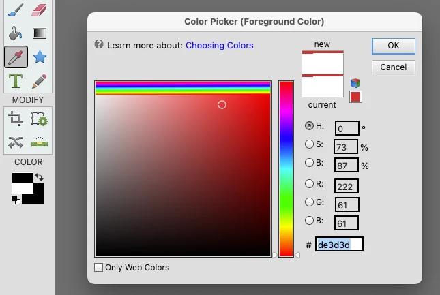This screenshot has width=440, height=295.
Task: Pick the Gradient tool
Action: click(40, 33)
